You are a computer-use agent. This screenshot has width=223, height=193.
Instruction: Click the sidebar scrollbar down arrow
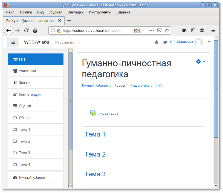point(71,186)
